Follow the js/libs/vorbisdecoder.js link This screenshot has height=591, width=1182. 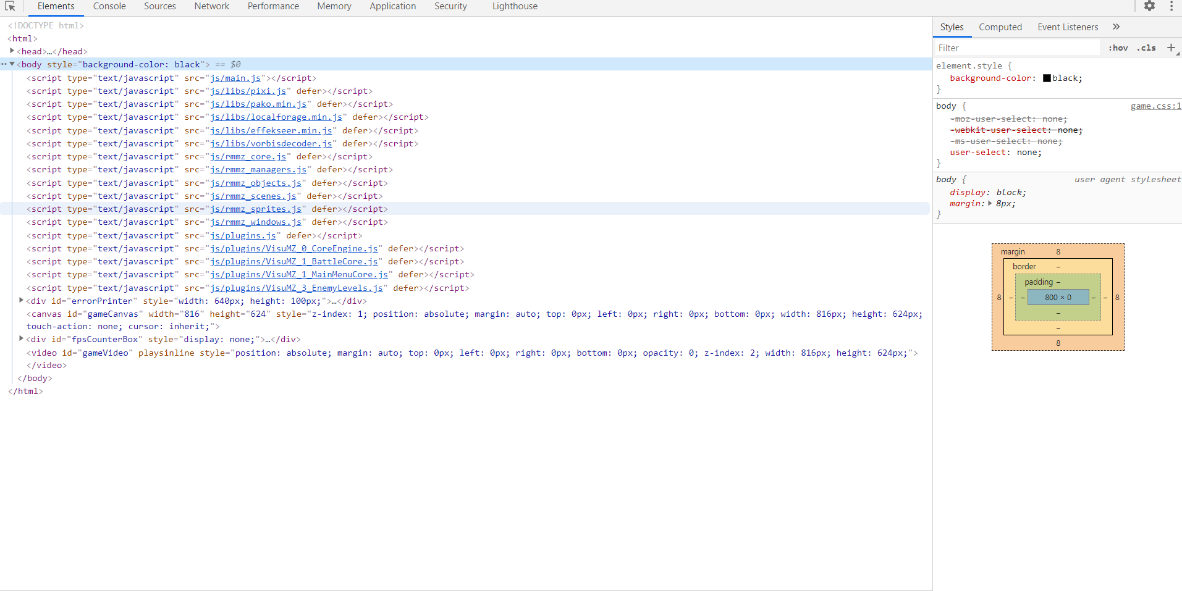[271, 143]
